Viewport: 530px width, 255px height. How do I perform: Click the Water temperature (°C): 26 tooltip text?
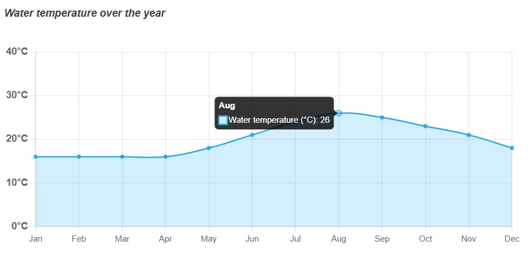point(279,120)
